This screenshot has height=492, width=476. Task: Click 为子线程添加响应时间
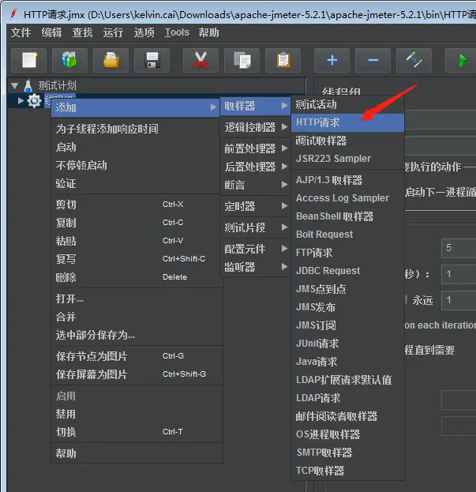pyautogui.click(x=135, y=129)
